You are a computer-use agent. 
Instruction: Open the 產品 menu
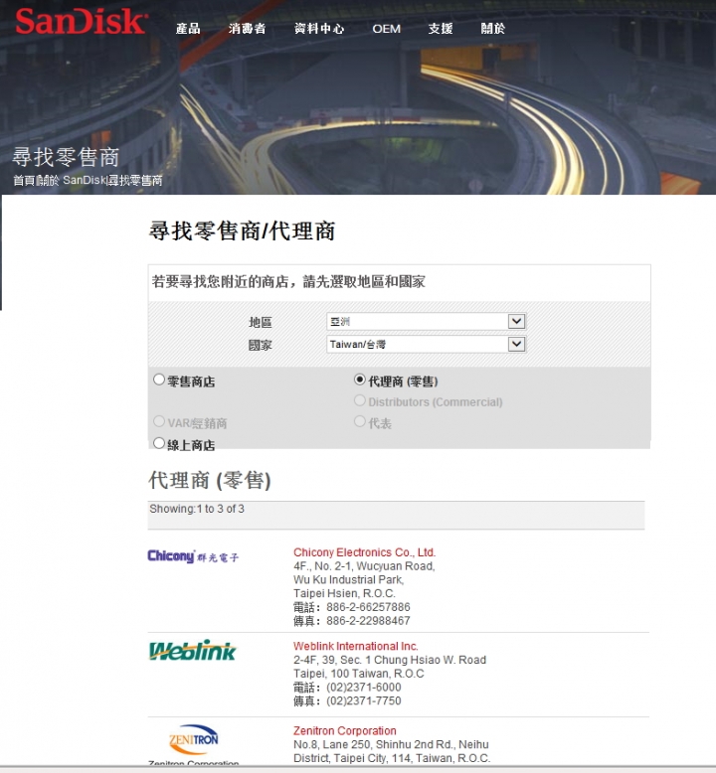(x=188, y=29)
